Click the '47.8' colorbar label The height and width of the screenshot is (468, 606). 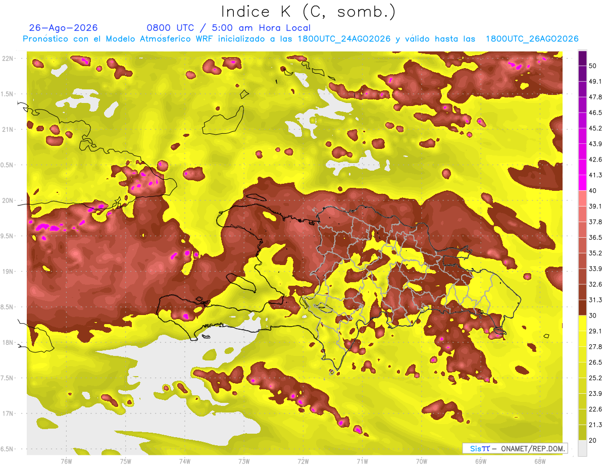pos(595,97)
